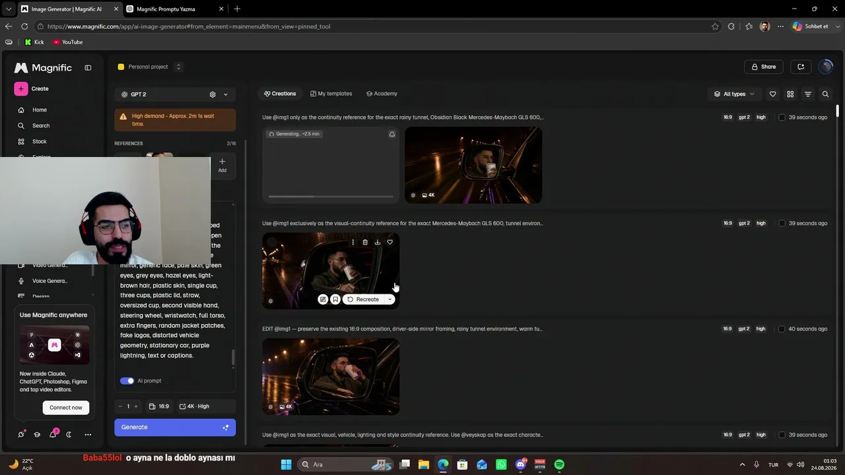The image size is (845, 475).
Task: Open the Windows Start menu
Action: (286, 464)
